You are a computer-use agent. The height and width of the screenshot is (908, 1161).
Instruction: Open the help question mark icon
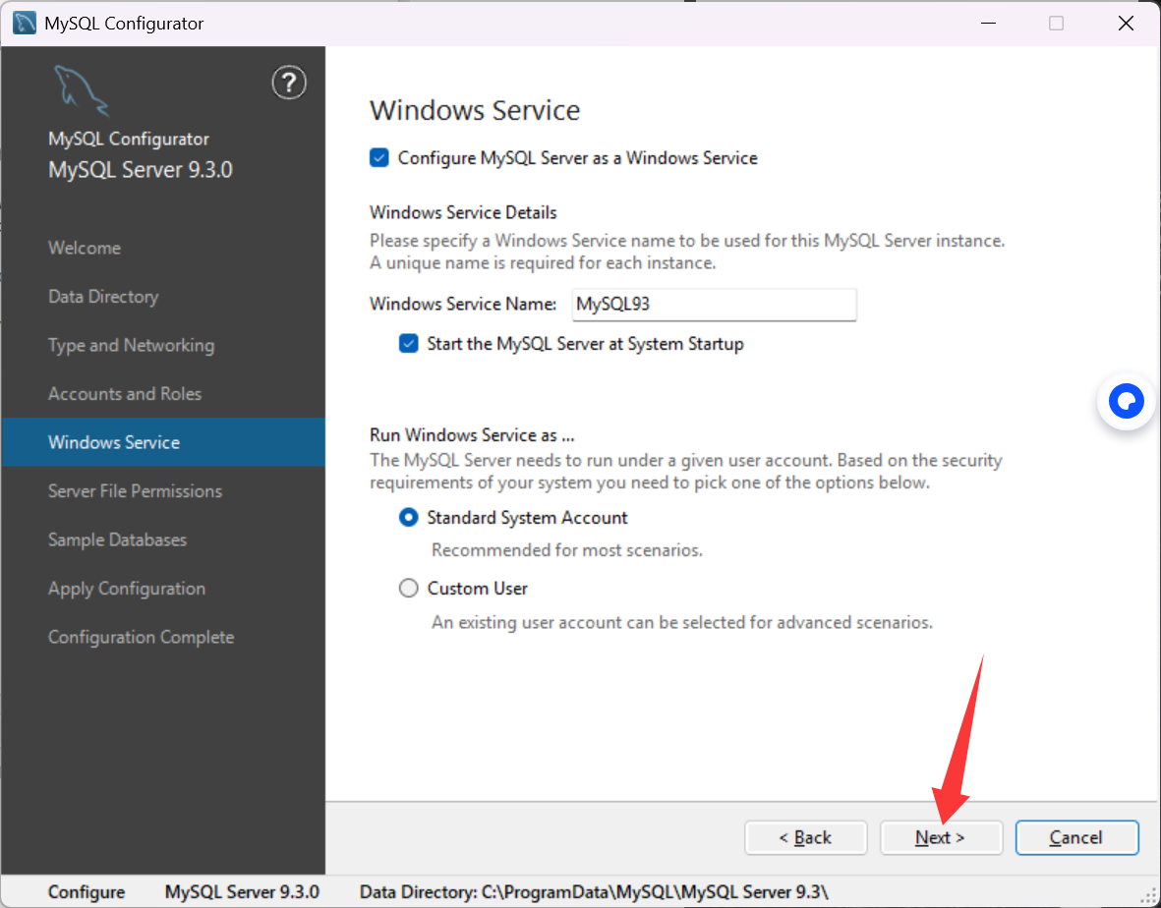[289, 83]
